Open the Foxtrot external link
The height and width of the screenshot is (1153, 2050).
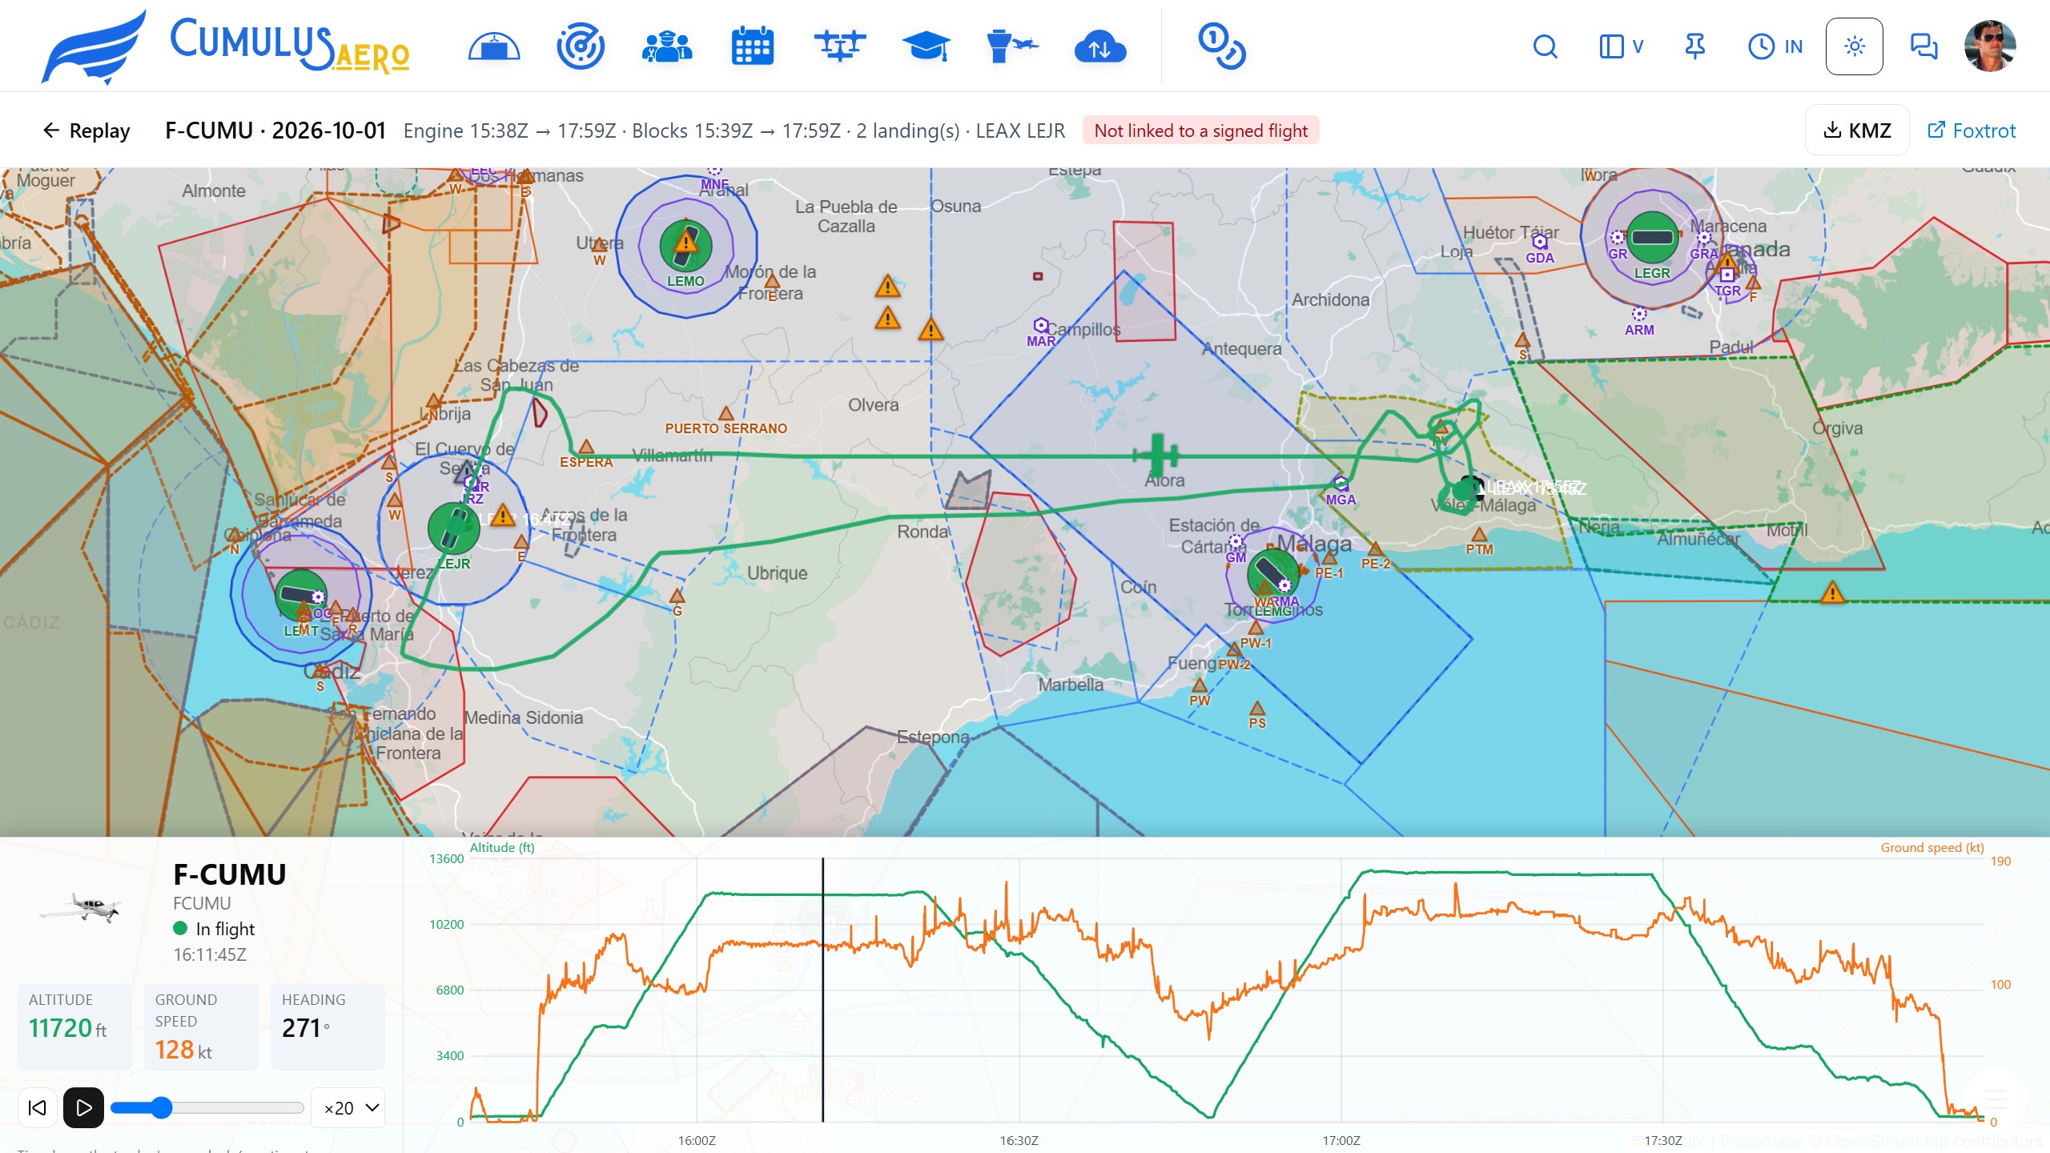[1971, 131]
